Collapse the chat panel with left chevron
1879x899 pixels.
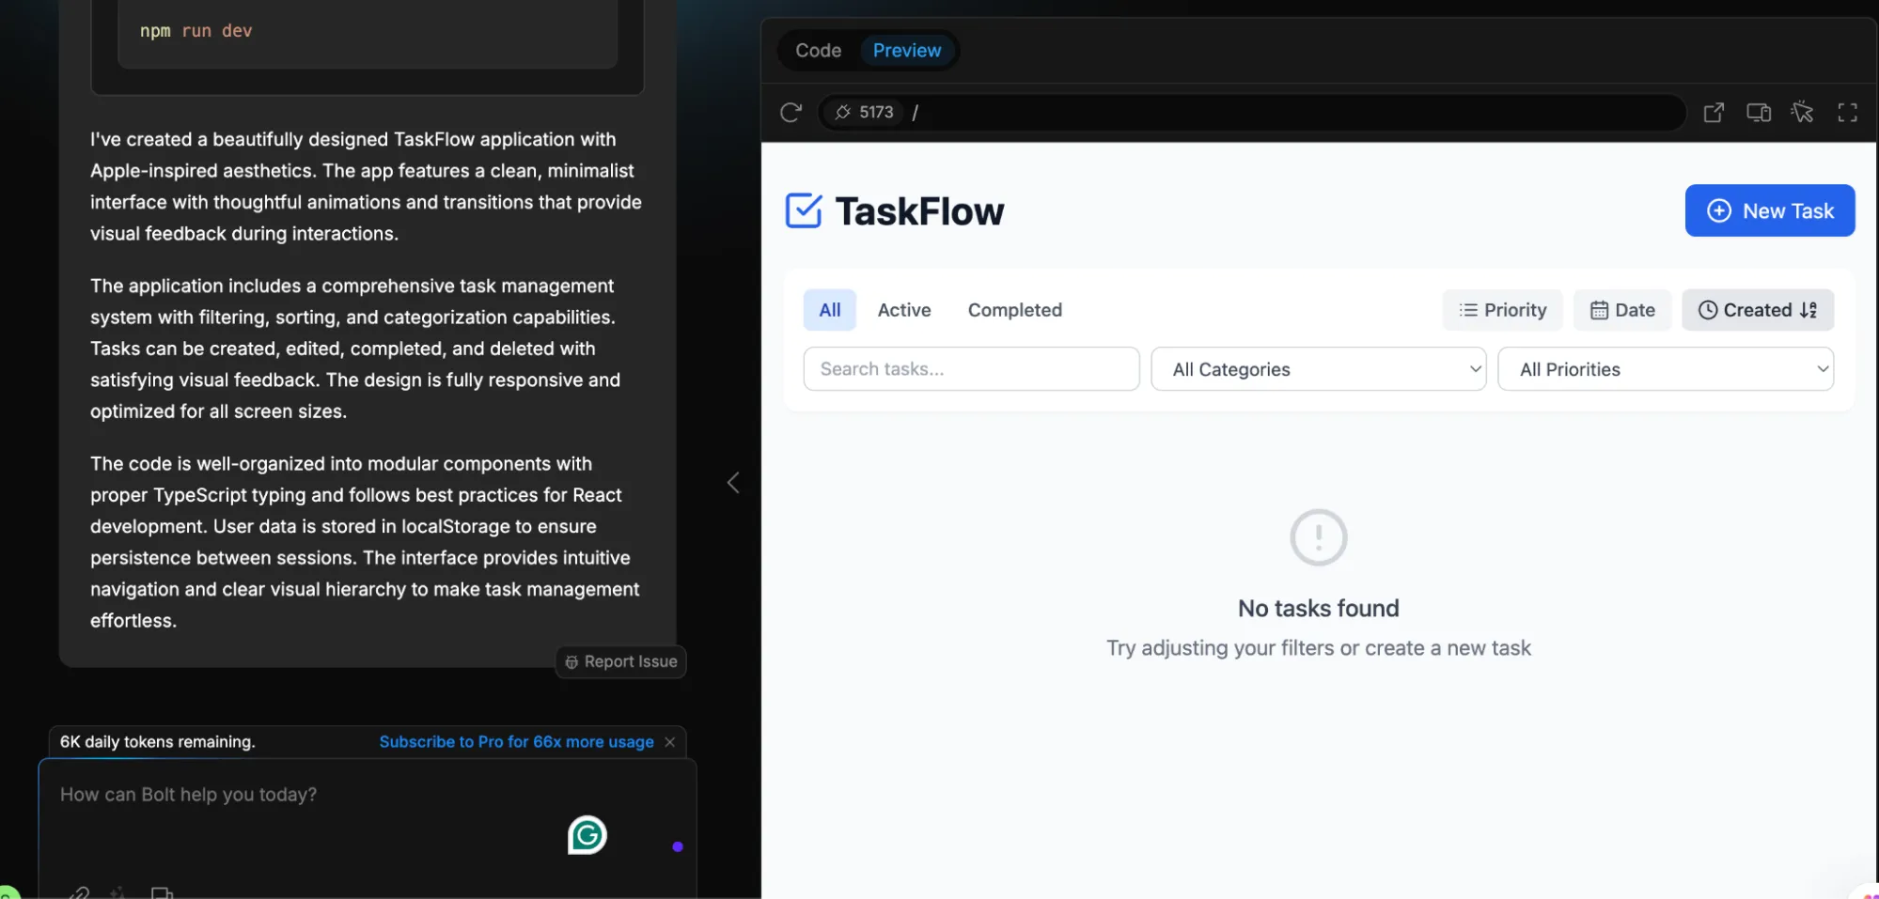733,483
